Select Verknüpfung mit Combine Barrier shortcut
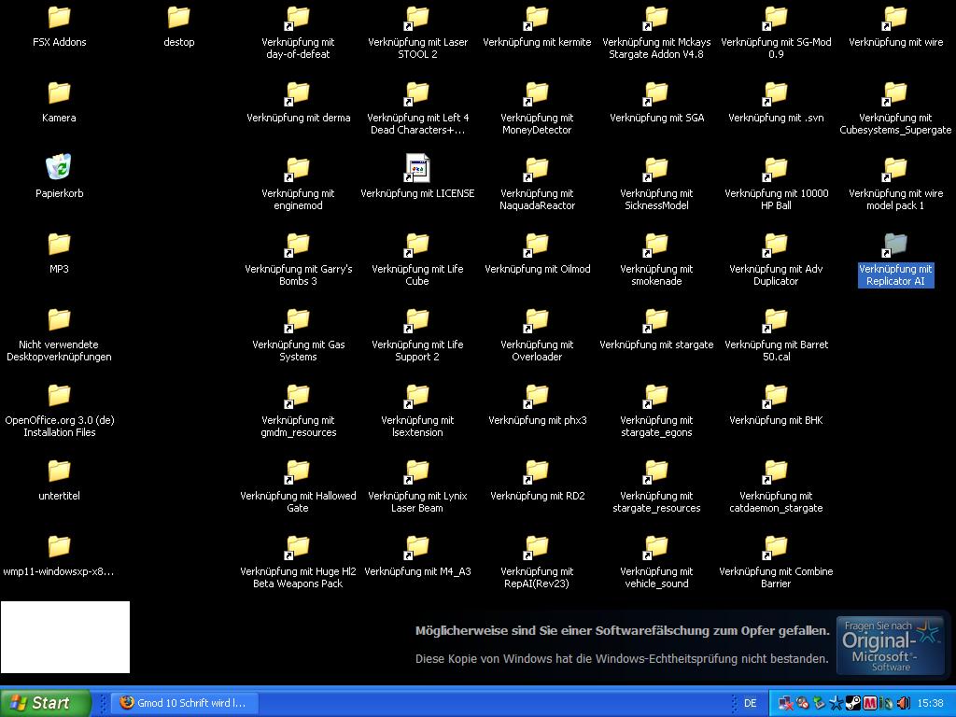Image resolution: width=956 pixels, height=717 pixels. (x=776, y=548)
